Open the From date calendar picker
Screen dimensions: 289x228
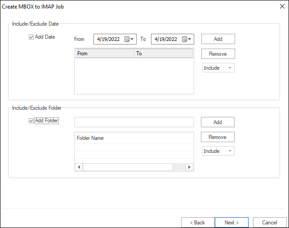click(129, 39)
